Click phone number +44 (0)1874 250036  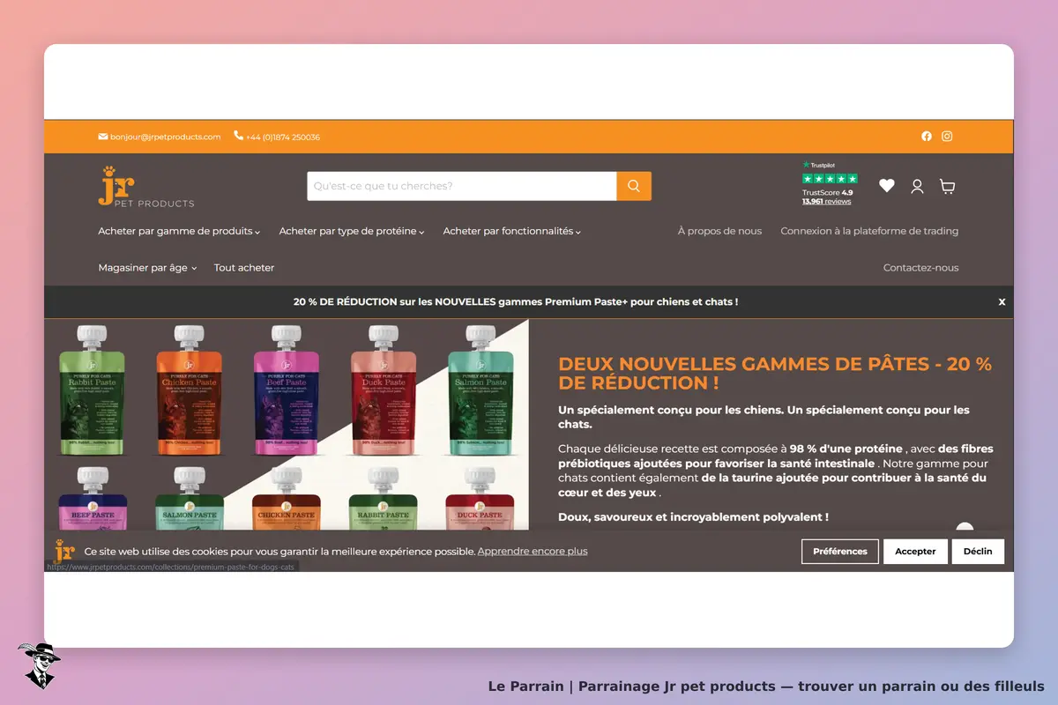(283, 137)
